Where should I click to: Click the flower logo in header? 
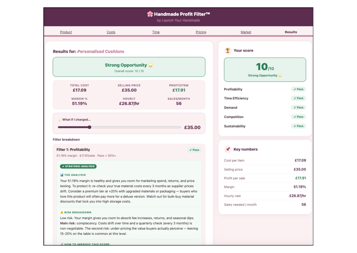tap(150, 14)
